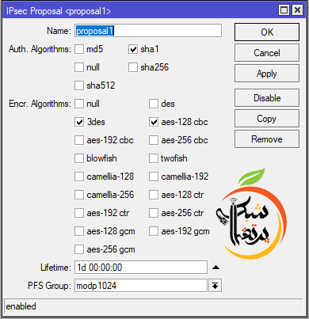309x319 pixels.
Task: Click the OK button
Action: pyautogui.click(x=267, y=32)
